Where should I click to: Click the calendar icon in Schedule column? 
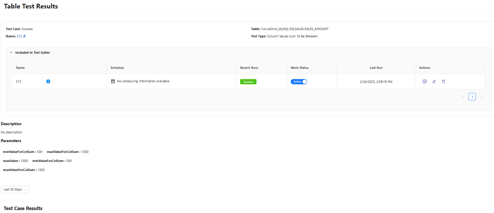point(113,81)
